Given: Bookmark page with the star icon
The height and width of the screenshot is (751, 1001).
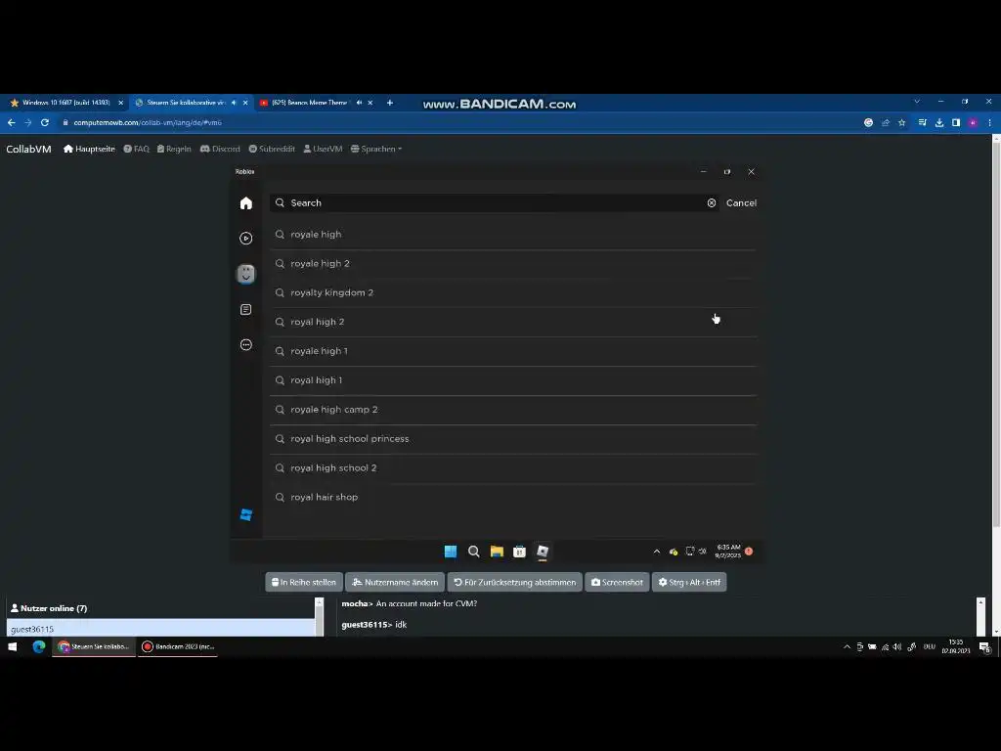Looking at the screenshot, I should 902,122.
